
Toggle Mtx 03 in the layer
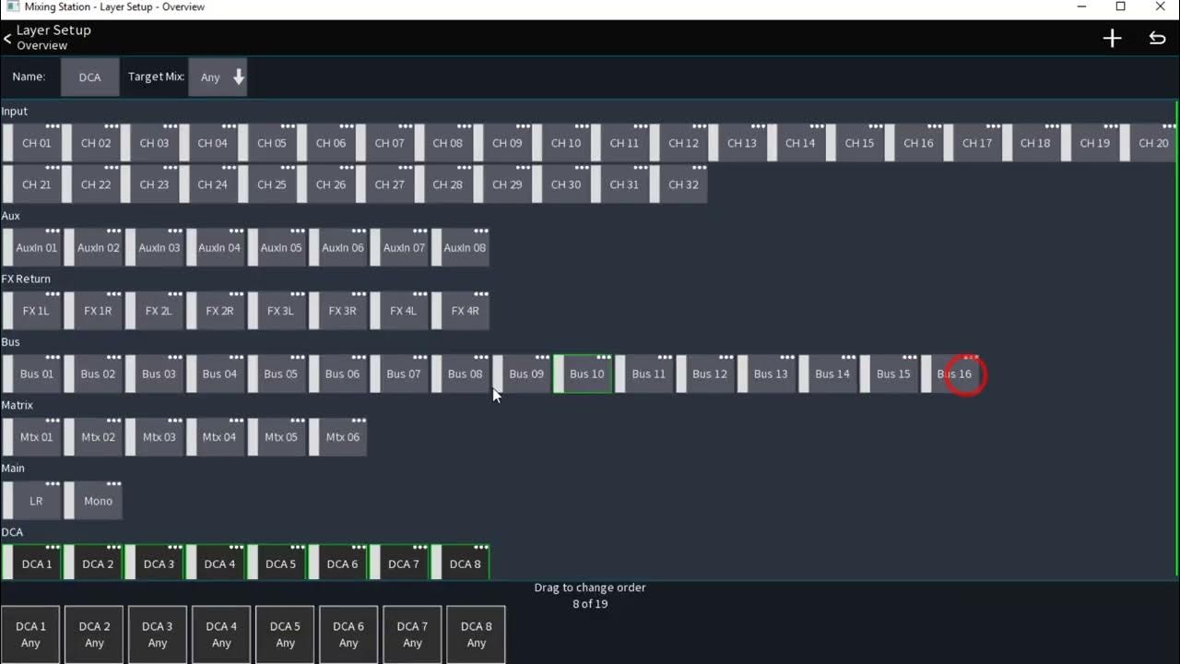pyautogui.click(x=155, y=437)
